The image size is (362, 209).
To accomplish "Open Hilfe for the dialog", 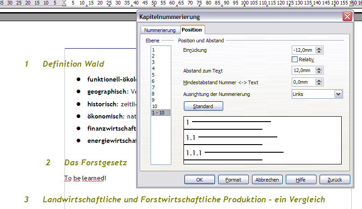I will point(301,180).
